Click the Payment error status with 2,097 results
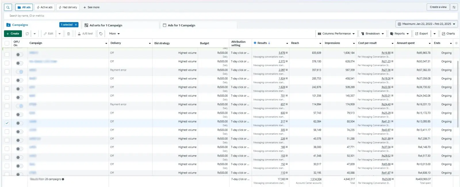460x187 pixels. click(x=118, y=70)
